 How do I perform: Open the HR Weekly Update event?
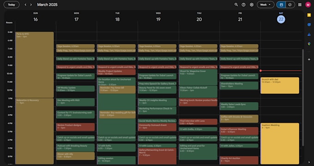pos(75,89)
